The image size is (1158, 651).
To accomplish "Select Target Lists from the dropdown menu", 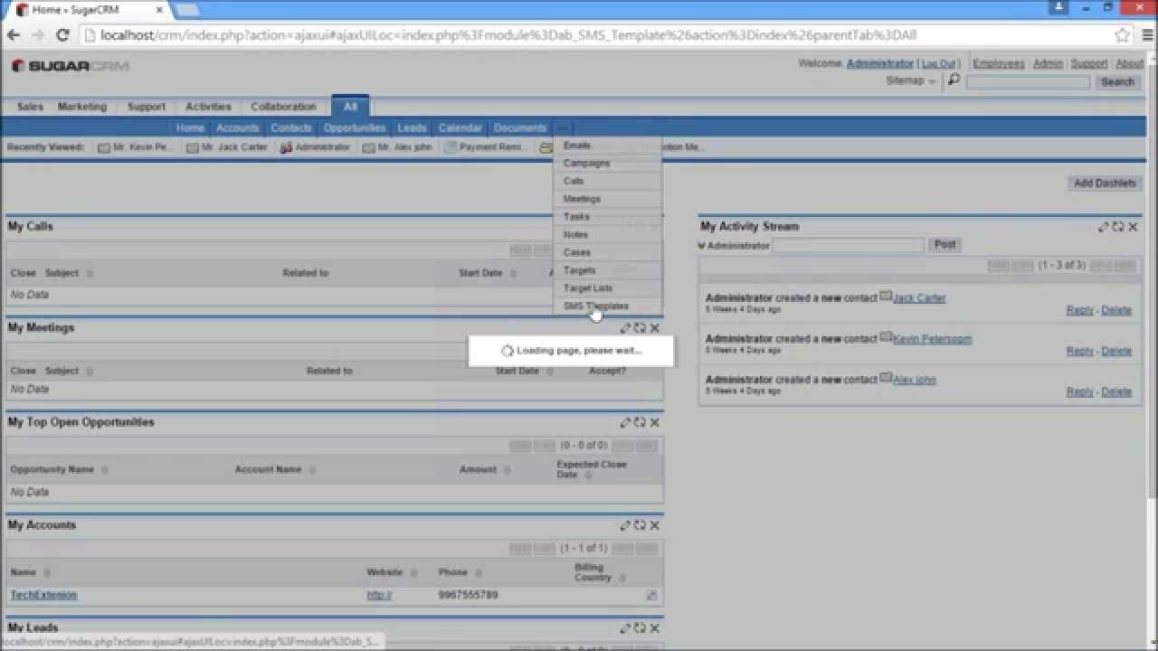I will tap(607, 288).
